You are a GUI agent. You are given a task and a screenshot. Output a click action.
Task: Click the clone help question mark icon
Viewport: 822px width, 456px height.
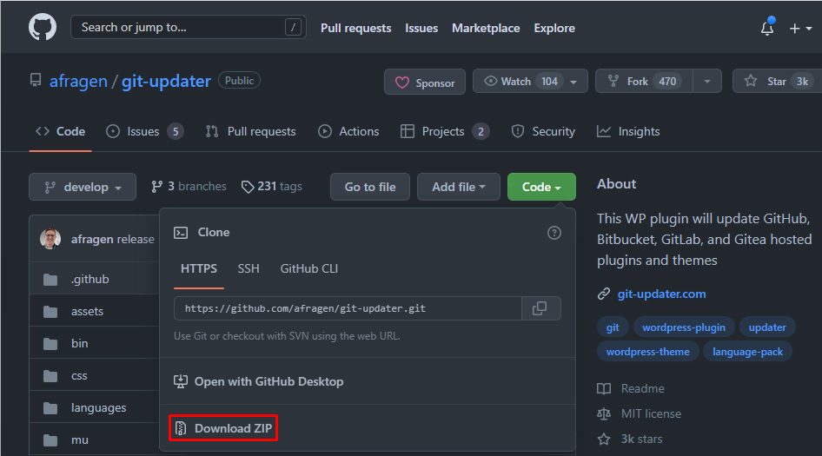point(554,233)
